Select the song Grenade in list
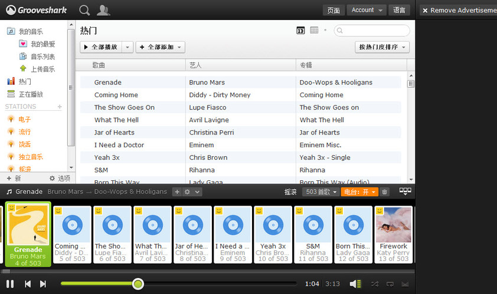 click(108, 82)
